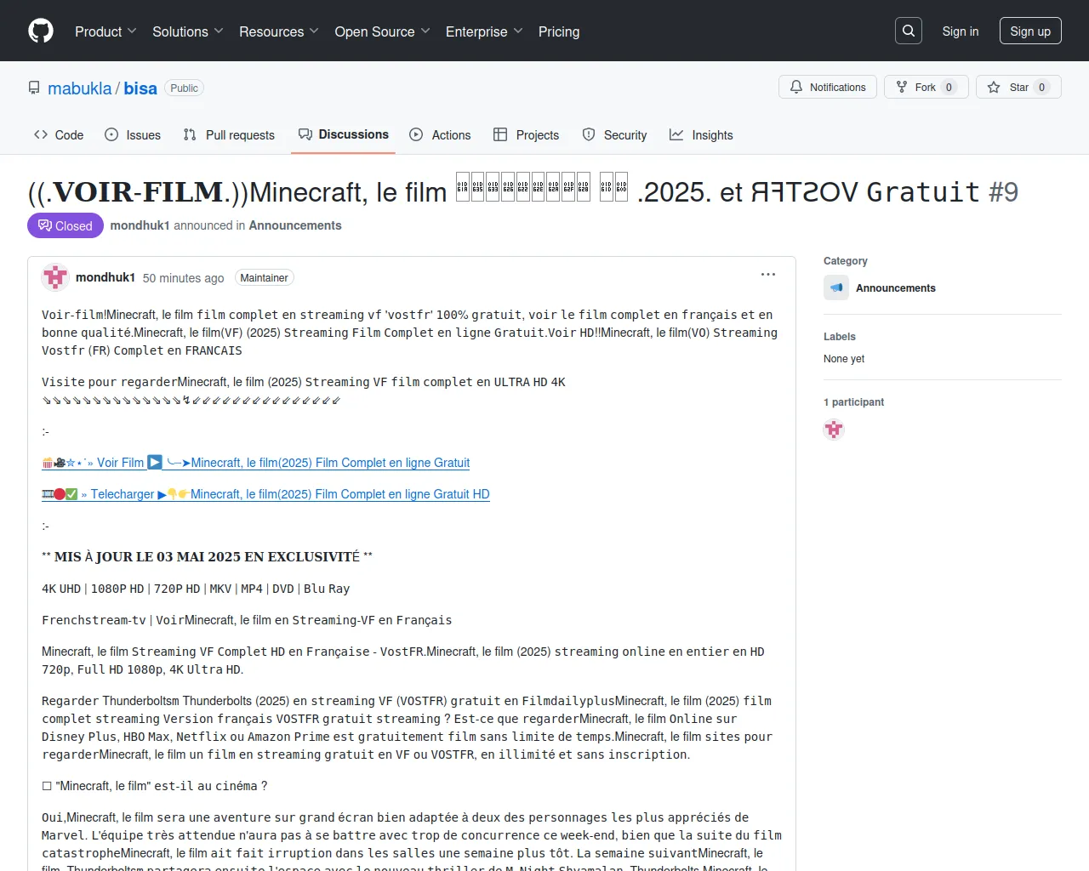The image size is (1089, 871).
Task: Click the mondhuk1 author link under title
Action: coord(140,225)
